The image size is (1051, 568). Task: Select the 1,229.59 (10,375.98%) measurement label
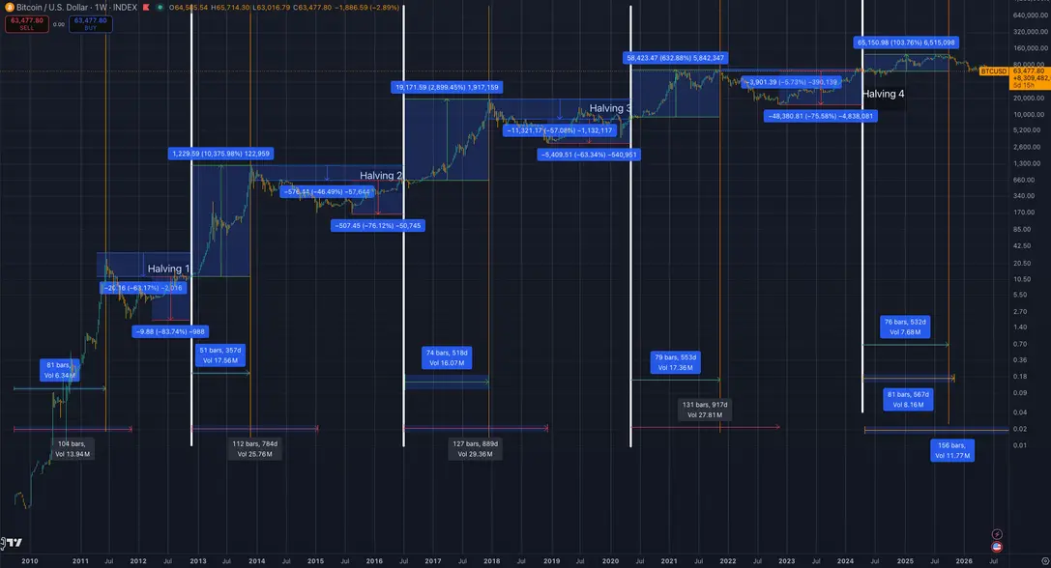(221, 154)
